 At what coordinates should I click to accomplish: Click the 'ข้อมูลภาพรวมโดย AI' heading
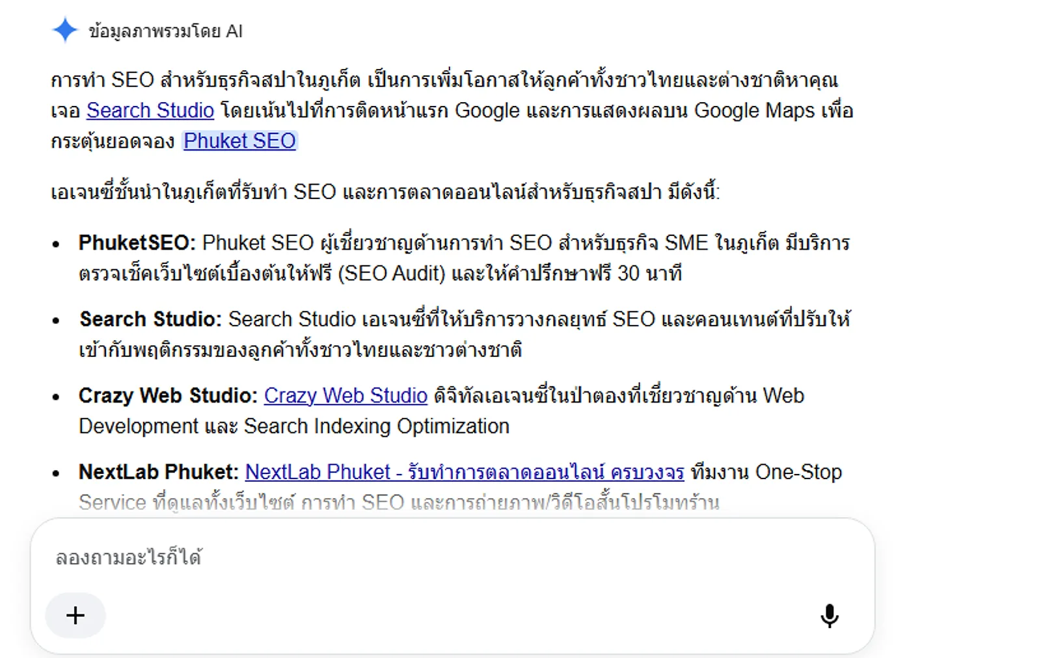click(x=165, y=31)
